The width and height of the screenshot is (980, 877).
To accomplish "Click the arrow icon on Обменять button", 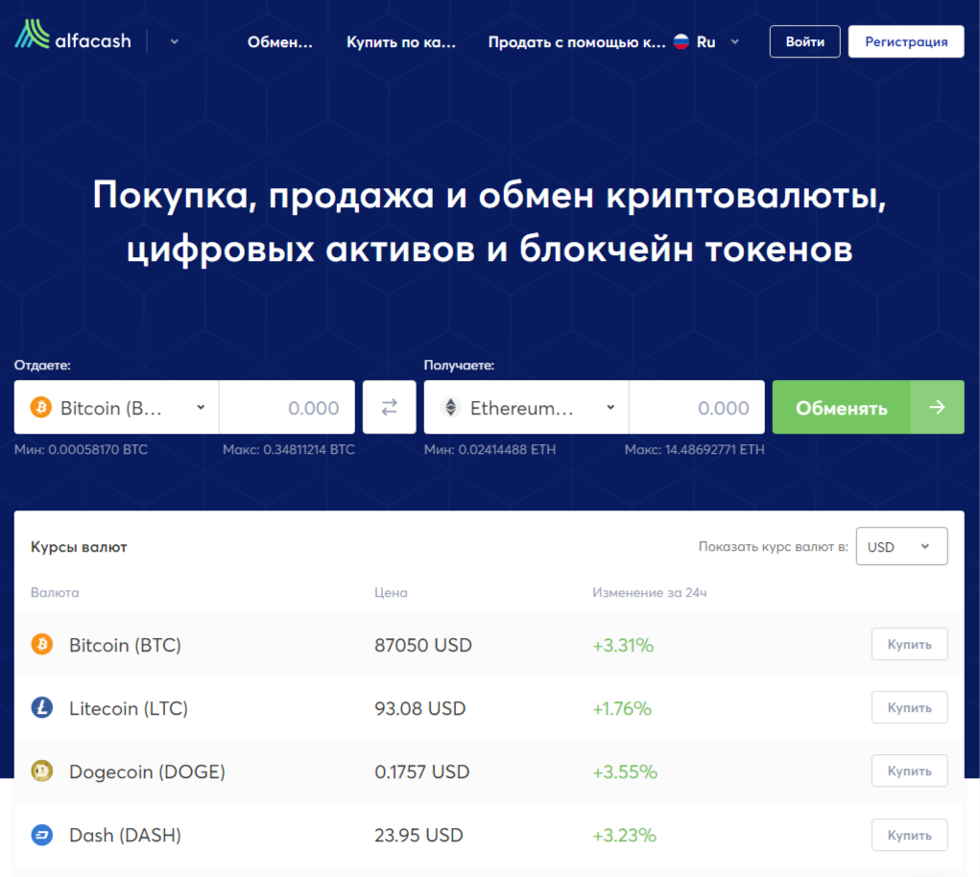I will coord(938,407).
